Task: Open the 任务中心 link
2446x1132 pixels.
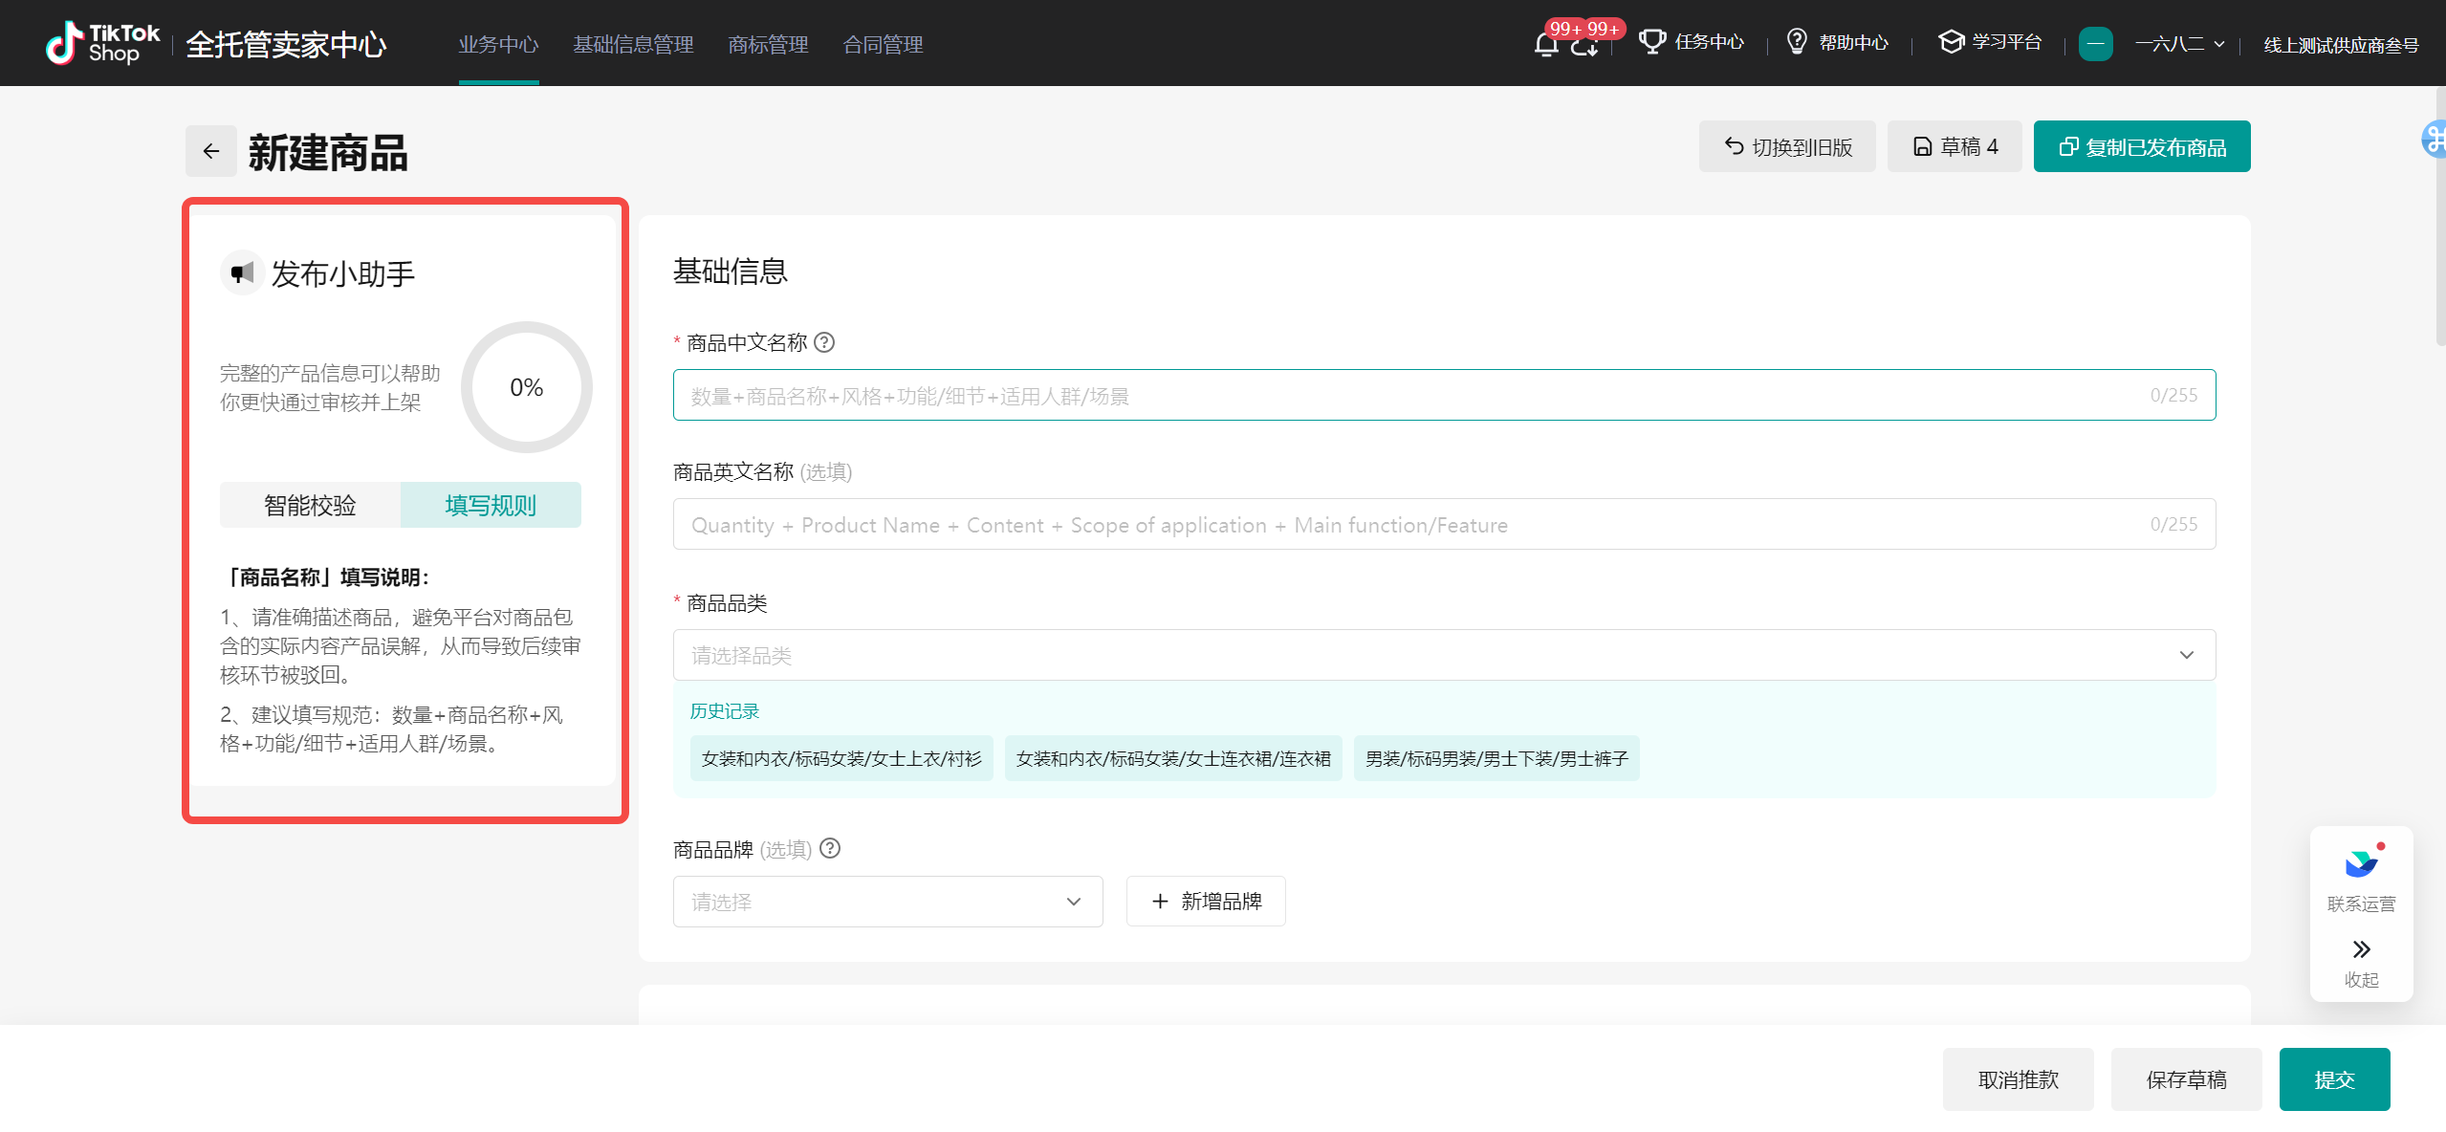Action: click(1709, 42)
